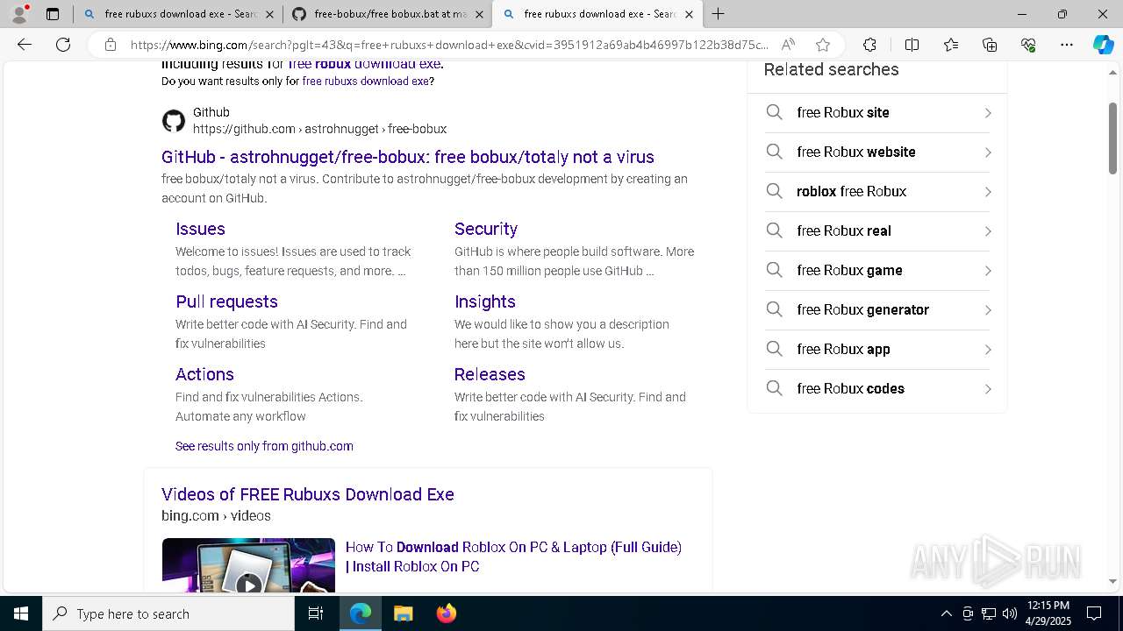Open Videos of FREE Rubuxs Download Exe
1123x631 pixels.
308,494
